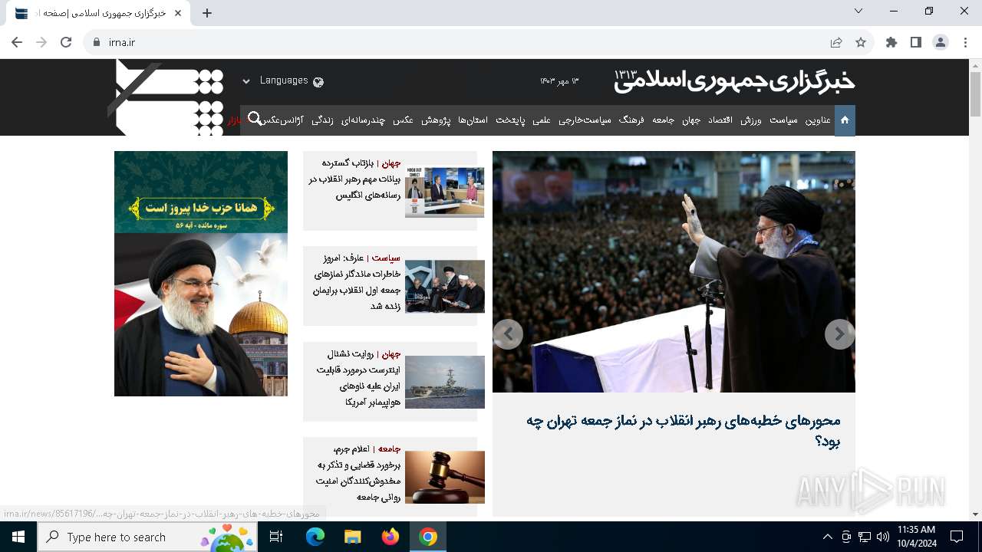Image resolution: width=982 pixels, height=552 pixels.
Task: Open the سیاست‌خارجی section
Action: click(585, 120)
